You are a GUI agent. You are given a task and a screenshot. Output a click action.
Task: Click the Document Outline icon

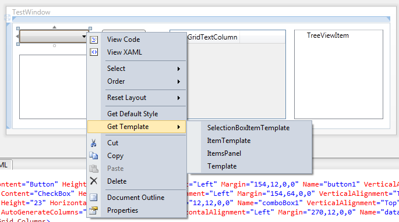[94, 198]
